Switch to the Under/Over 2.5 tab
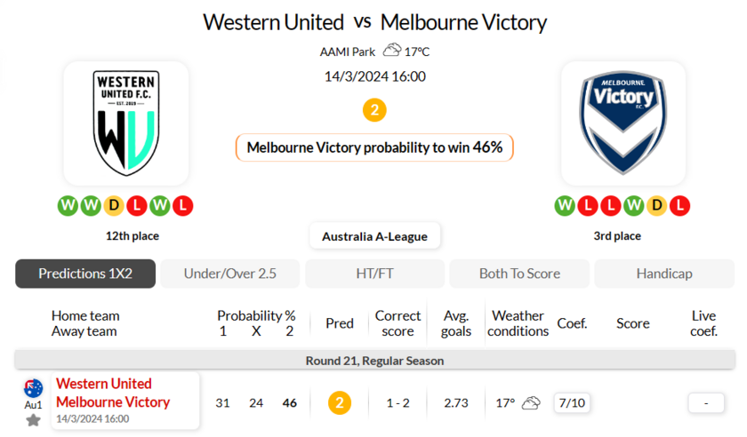The width and height of the screenshot is (747, 437). [229, 274]
